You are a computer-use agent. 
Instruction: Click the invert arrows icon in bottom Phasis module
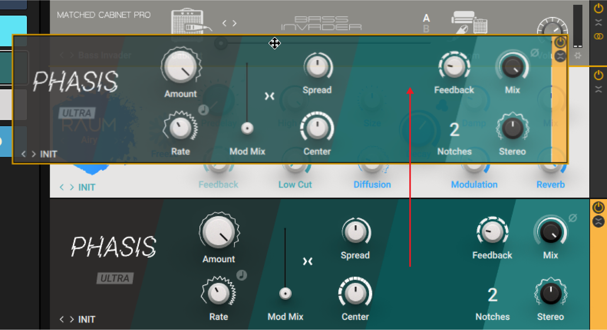click(308, 261)
